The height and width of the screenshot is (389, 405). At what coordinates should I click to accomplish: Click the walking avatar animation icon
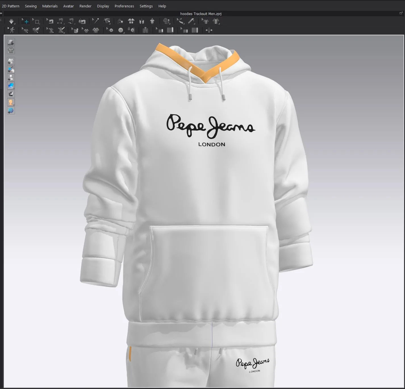pyautogui.click(x=12, y=30)
